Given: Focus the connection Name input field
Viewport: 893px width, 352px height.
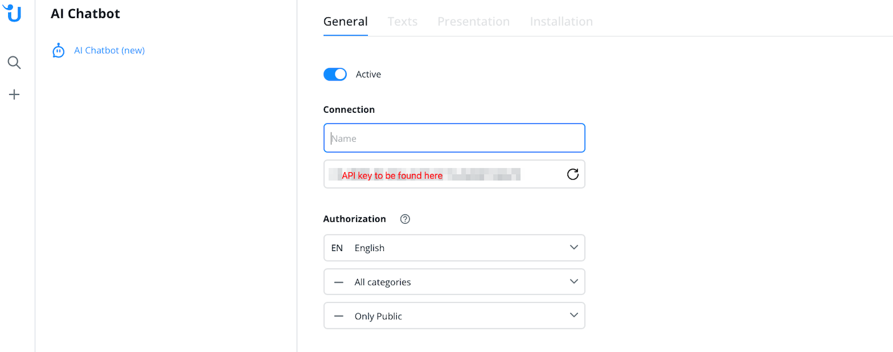Looking at the screenshot, I should coord(454,138).
